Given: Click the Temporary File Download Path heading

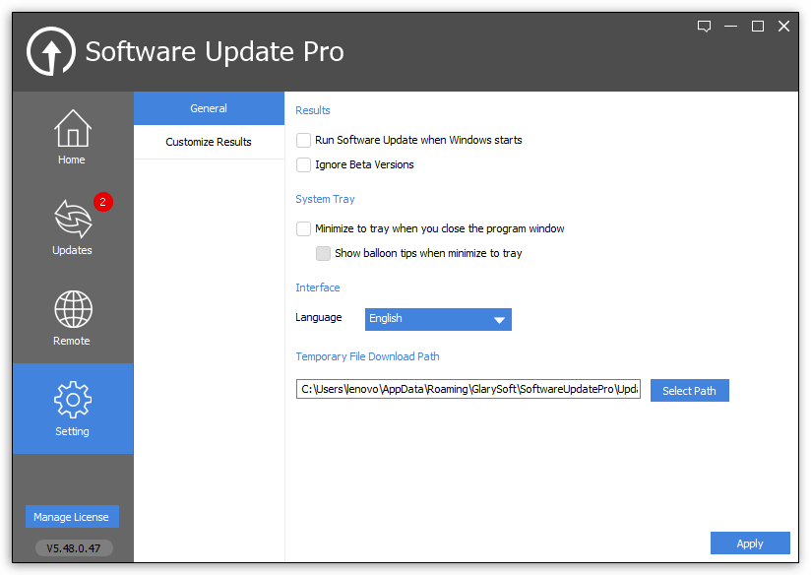Looking at the screenshot, I should click(367, 356).
